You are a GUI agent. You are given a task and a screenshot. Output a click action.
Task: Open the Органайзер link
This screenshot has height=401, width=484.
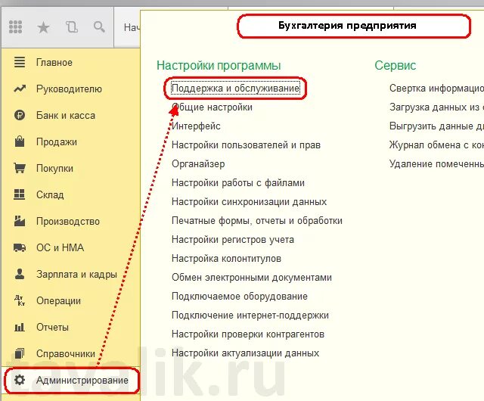coord(198,163)
